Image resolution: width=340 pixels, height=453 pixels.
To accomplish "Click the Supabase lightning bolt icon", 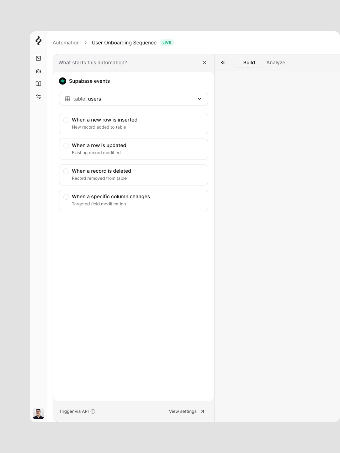I will 63,81.
